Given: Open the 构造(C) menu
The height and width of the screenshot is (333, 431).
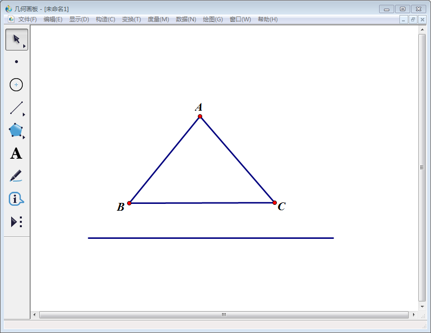Looking at the screenshot, I should click(x=105, y=19).
